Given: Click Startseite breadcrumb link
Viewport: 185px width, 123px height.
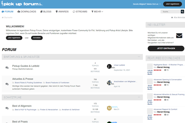Looking at the screenshot, I should coord(8,17).
